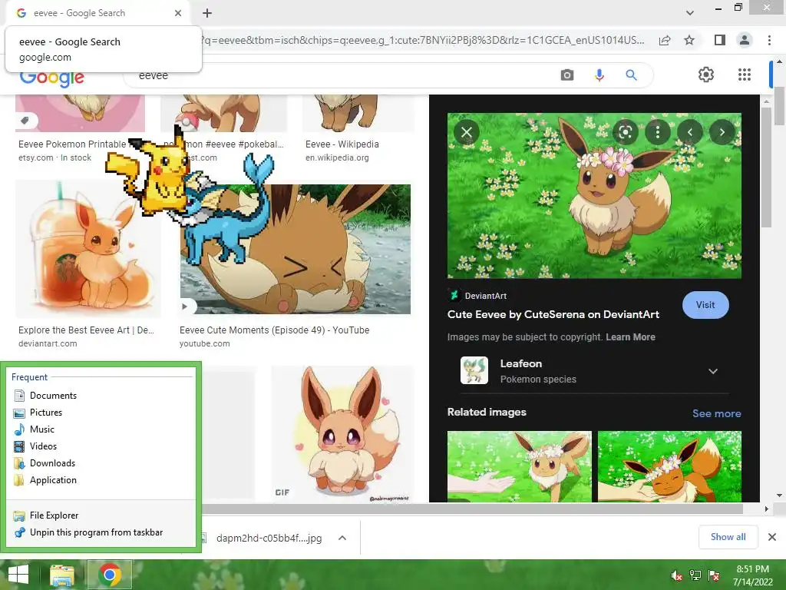Viewport: 786px width, 590px height.
Task: Click the search by image camera icon
Action: tap(567, 75)
